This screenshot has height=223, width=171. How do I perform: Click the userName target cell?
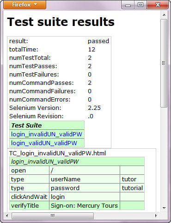pyautogui.click(x=85, y=179)
